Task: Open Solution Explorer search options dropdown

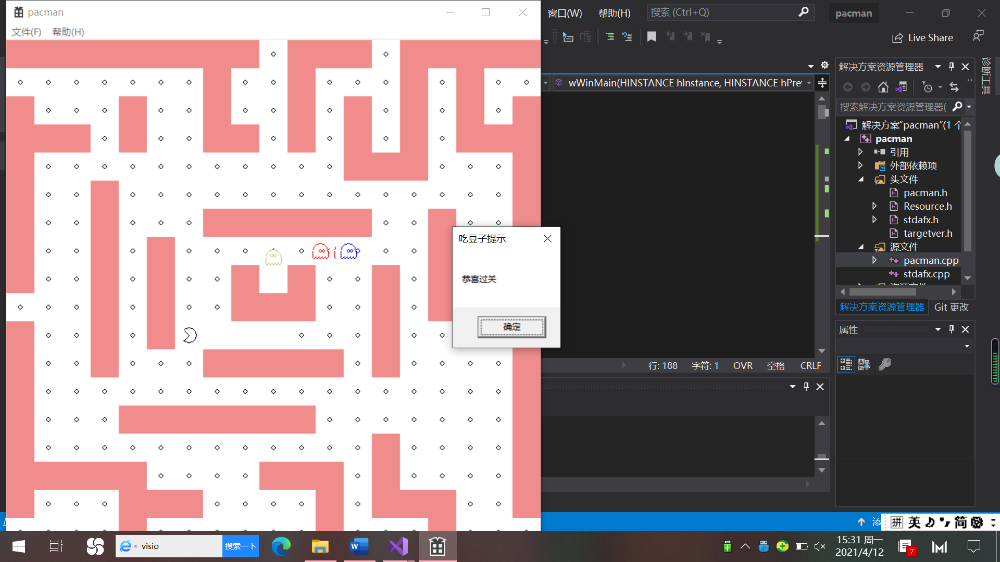Action: [x=969, y=107]
